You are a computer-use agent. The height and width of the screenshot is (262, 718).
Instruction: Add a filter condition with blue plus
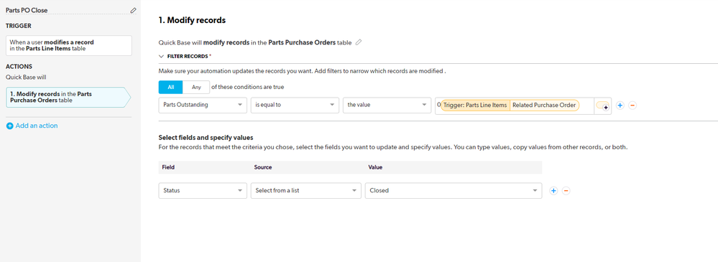(620, 106)
